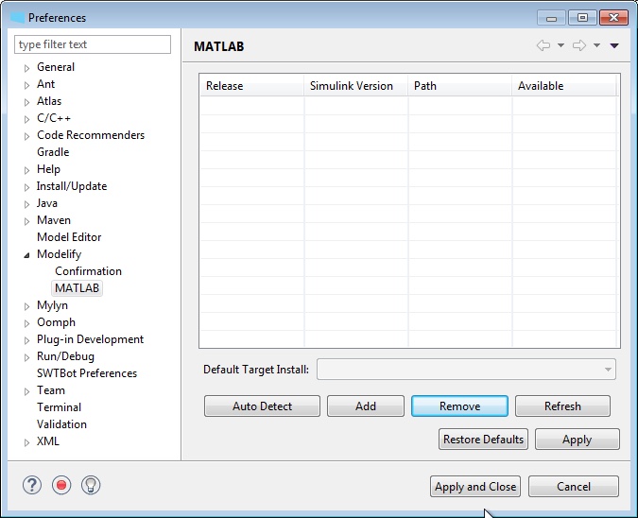Select the Java tree label
The image size is (638, 518).
point(47,203)
